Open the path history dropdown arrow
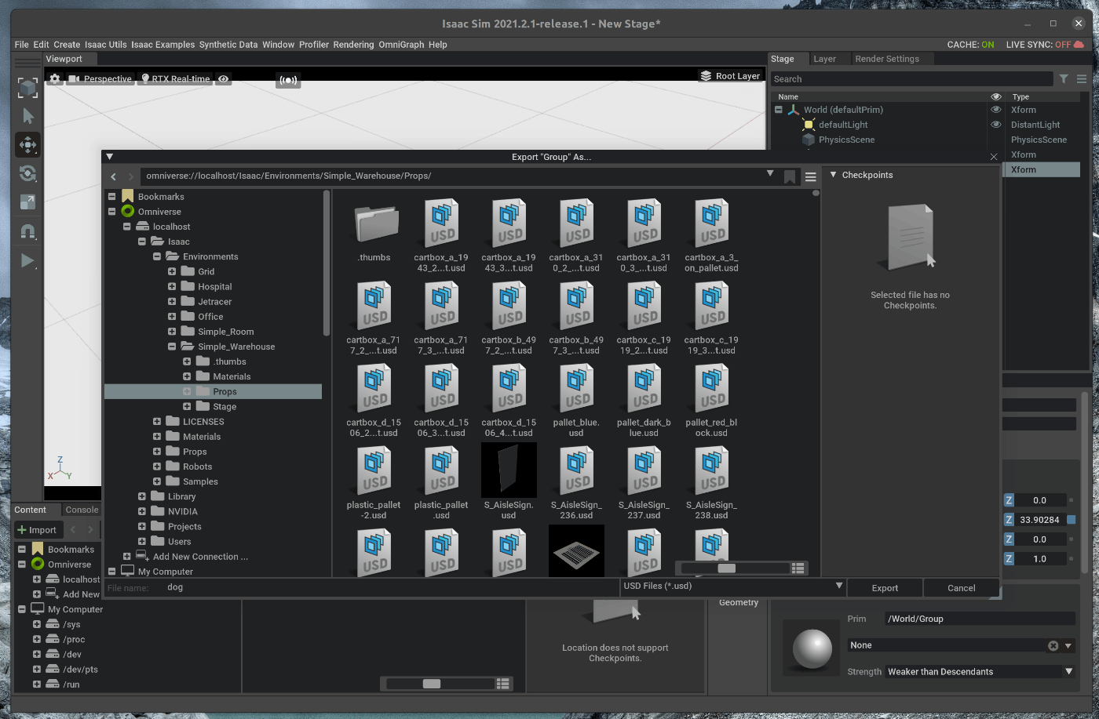1099x719 pixels. 770,173
